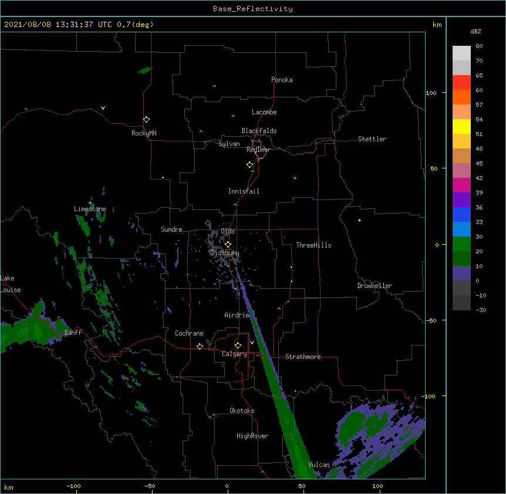Click the Stettler city label

(x=372, y=139)
